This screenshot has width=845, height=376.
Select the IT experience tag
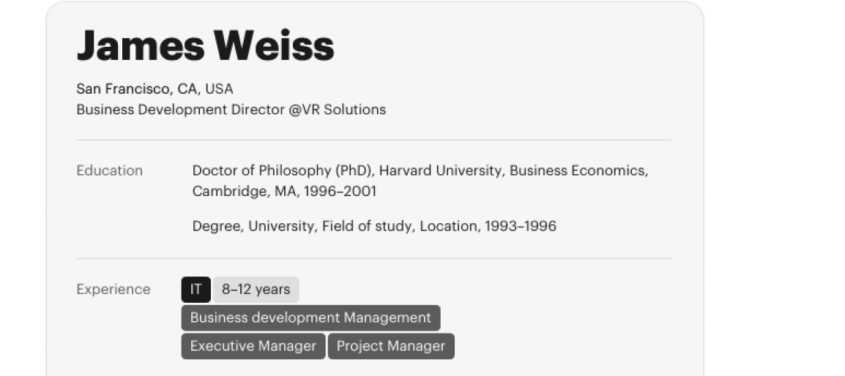pyautogui.click(x=196, y=290)
